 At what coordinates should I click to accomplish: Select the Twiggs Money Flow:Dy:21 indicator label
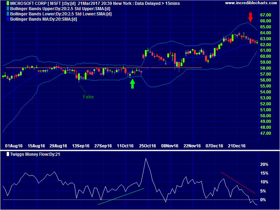[x=35, y=154]
